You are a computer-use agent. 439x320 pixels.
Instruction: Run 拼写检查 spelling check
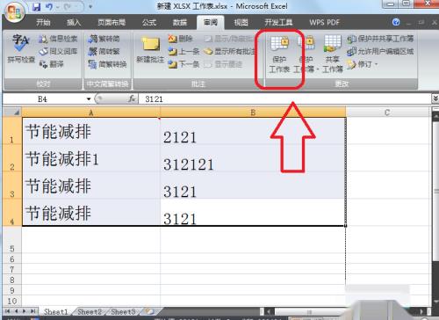point(21,48)
